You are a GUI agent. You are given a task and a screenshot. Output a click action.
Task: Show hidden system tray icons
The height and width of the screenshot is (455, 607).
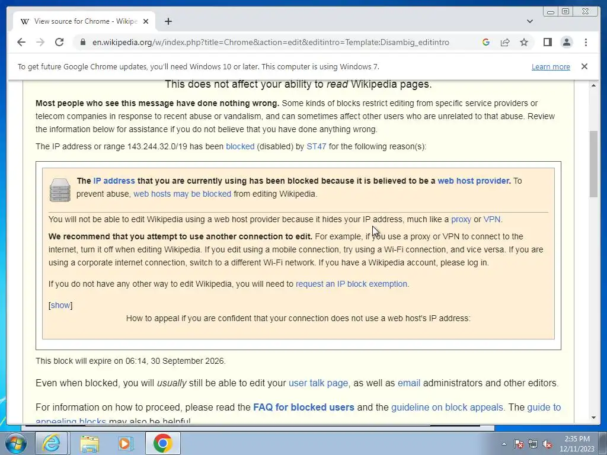504,444
